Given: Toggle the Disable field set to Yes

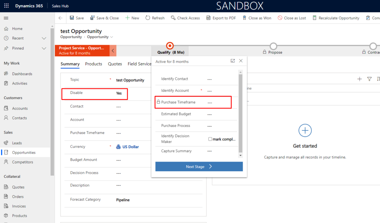Looking at the screenshot, I should pos(119,93).
